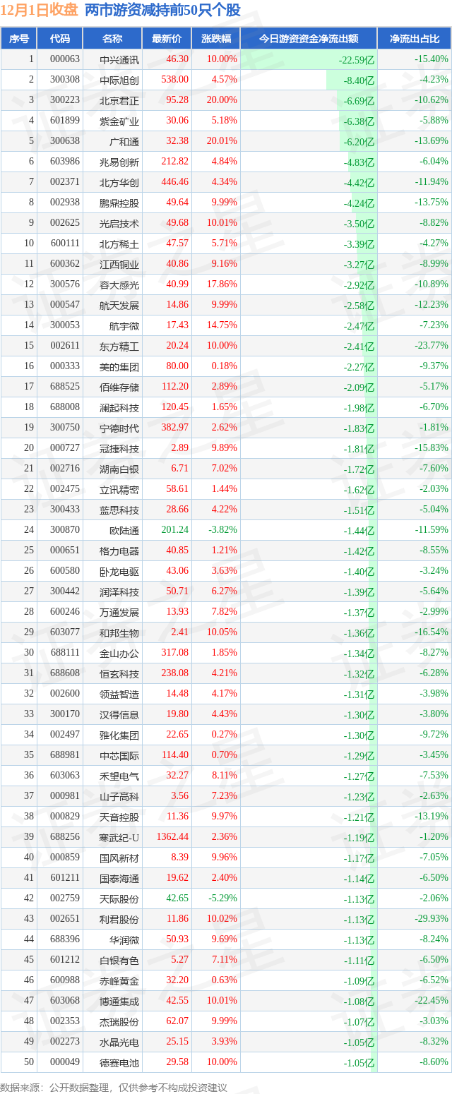Click the 今日游资资金净流出额 column header
452x1094 pixels.
click(x=309, y=39)
